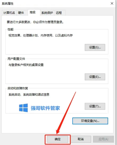This screenshot has height=145, width=117.
Task: Open the 硬件 tab
Action: point(21,13)
